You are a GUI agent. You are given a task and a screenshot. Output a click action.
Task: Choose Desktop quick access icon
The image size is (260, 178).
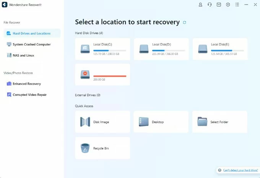click(144, 122)
